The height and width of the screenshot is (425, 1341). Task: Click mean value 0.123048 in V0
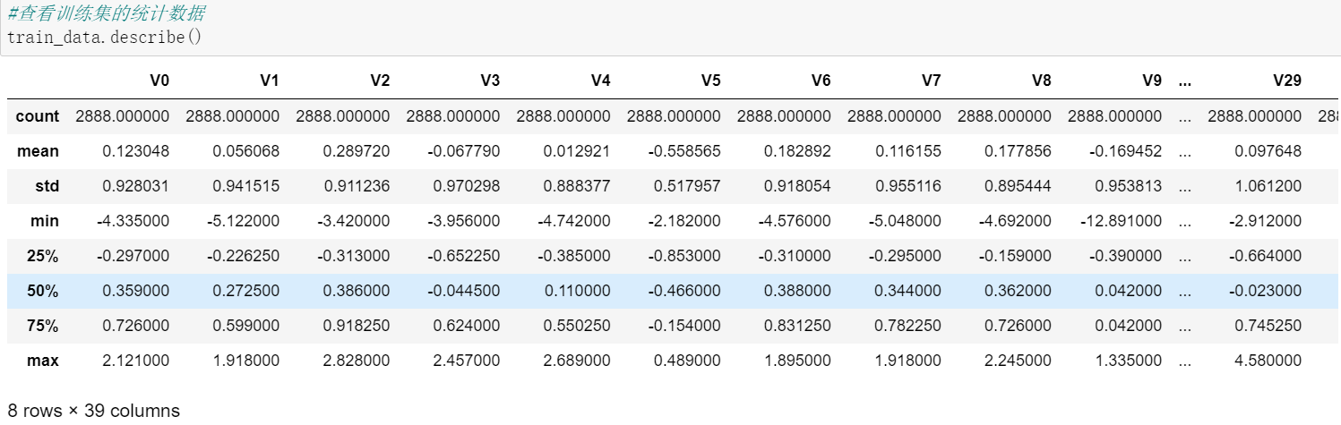[136, 151]
